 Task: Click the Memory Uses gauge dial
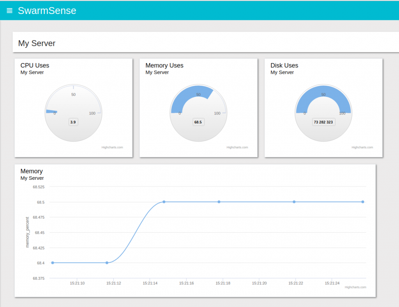point(198,112)
